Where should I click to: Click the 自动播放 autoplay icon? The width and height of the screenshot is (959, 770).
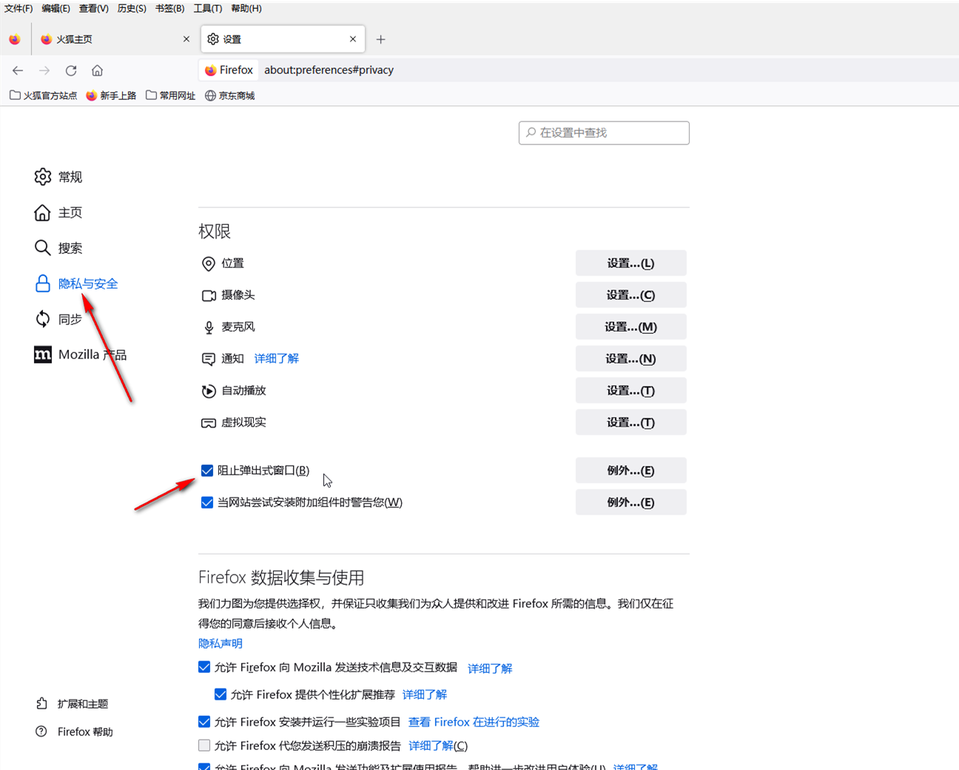click(x=209, y=391)
